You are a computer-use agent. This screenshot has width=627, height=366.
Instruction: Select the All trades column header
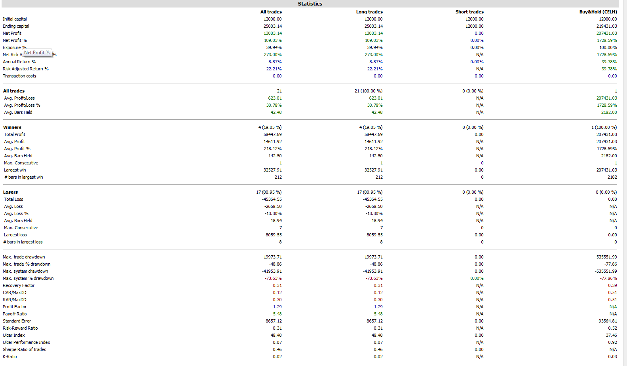click(271, 12)
